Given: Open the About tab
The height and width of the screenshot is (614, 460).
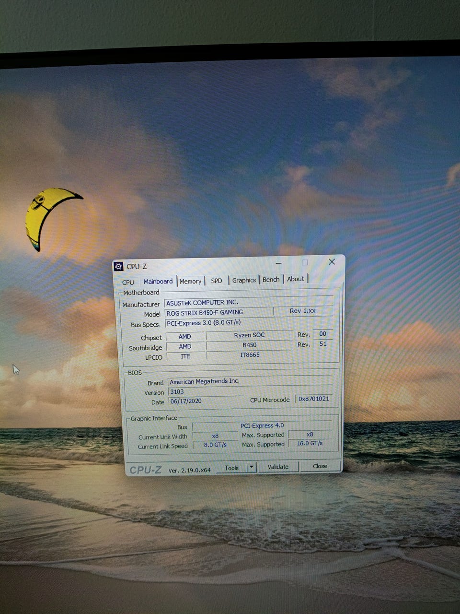Looking at the screenshot, I should pyautogui.click(x=296, y=279).
